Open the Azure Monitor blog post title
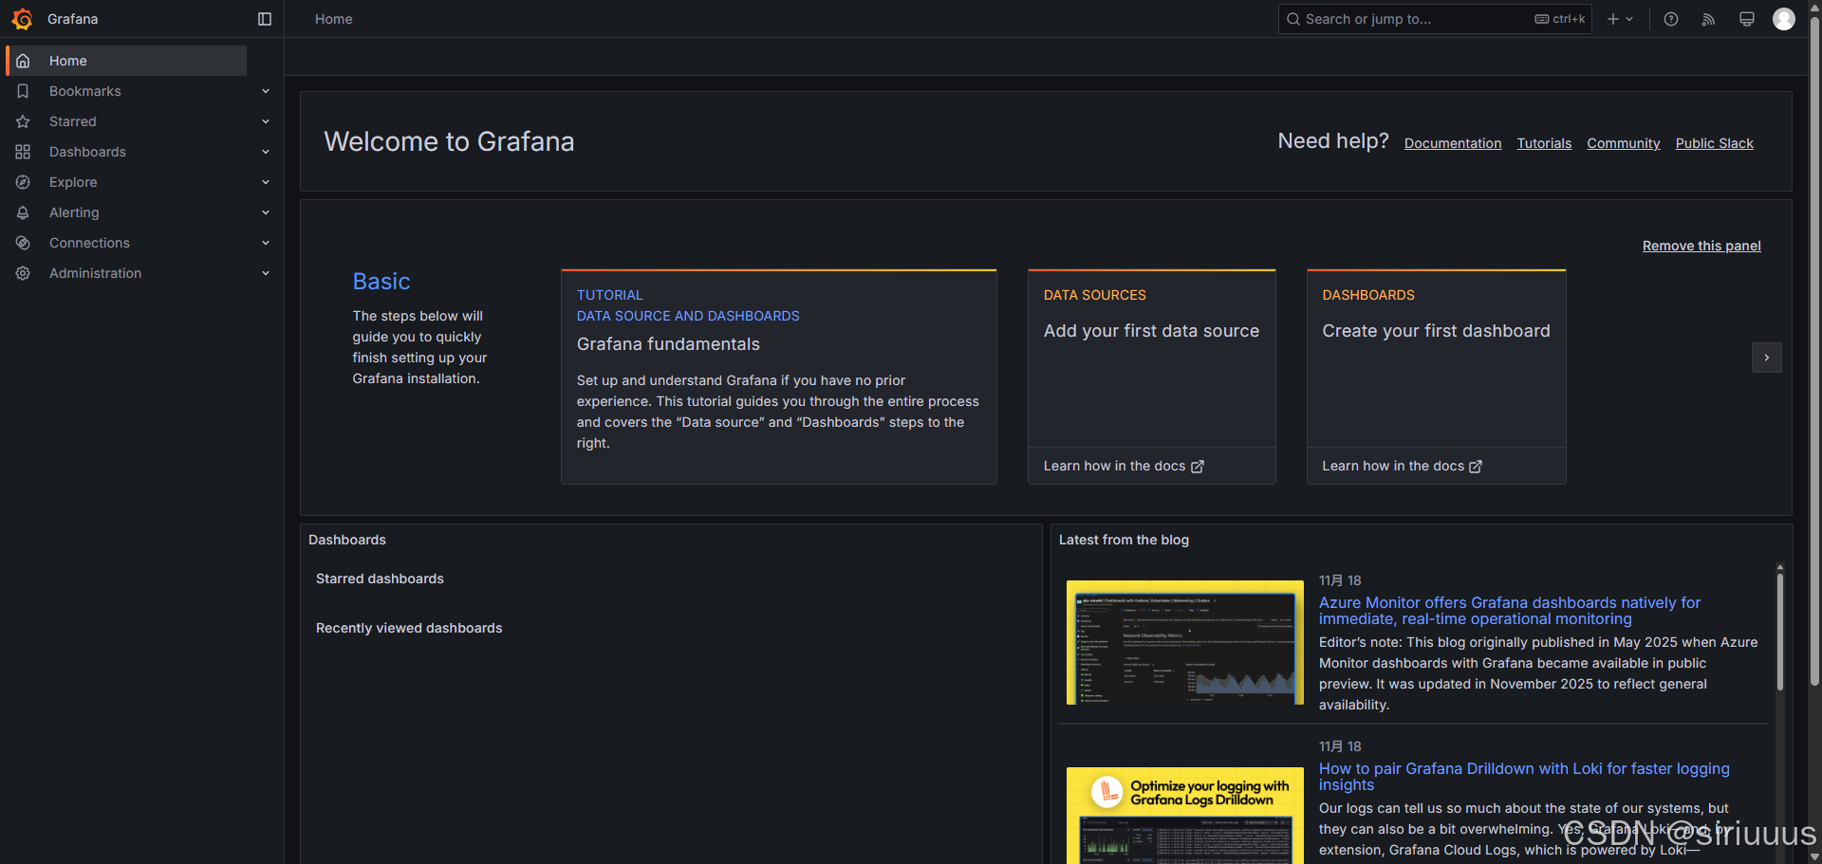1822x864 pixels. pyautogui.click(x=1510, y=611)
